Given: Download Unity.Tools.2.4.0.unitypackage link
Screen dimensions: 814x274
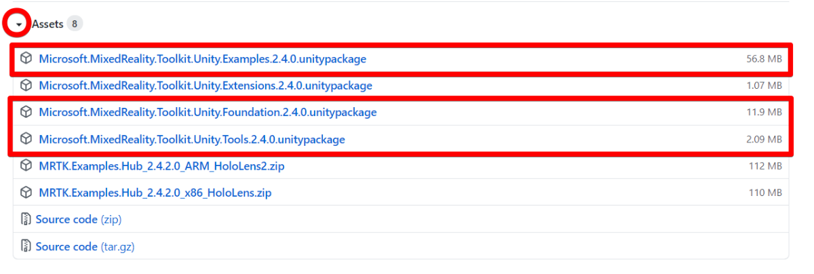Looking at the screenshot, I should click(x=192, y=139).
